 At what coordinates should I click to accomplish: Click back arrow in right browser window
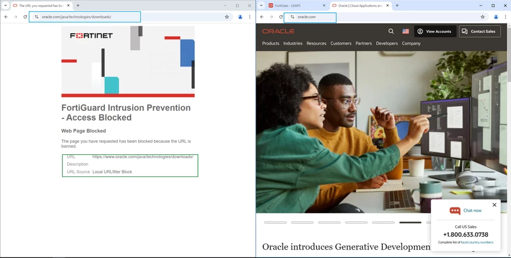262,17
